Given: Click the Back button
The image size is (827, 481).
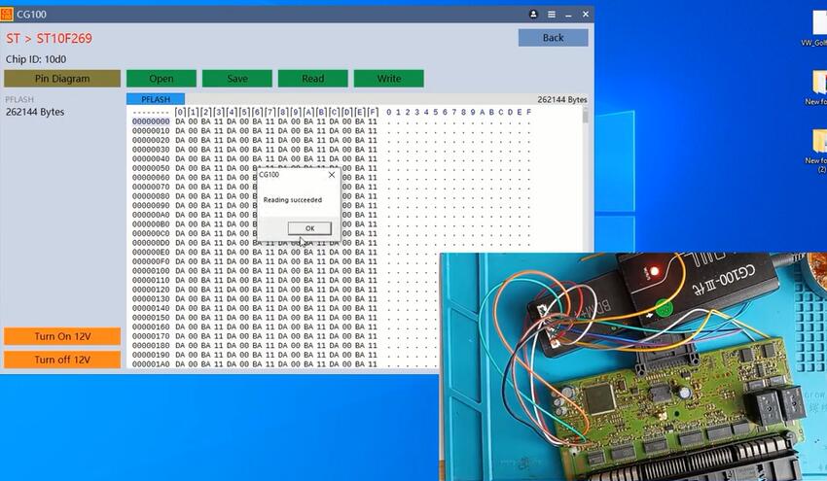Looking at the screenshot, I should coord(553,38).
